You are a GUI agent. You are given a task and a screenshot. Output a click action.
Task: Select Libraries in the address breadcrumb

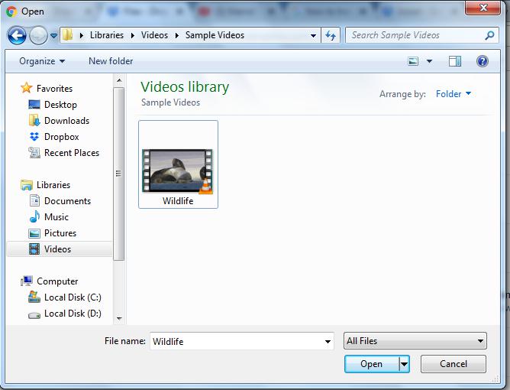107,35
